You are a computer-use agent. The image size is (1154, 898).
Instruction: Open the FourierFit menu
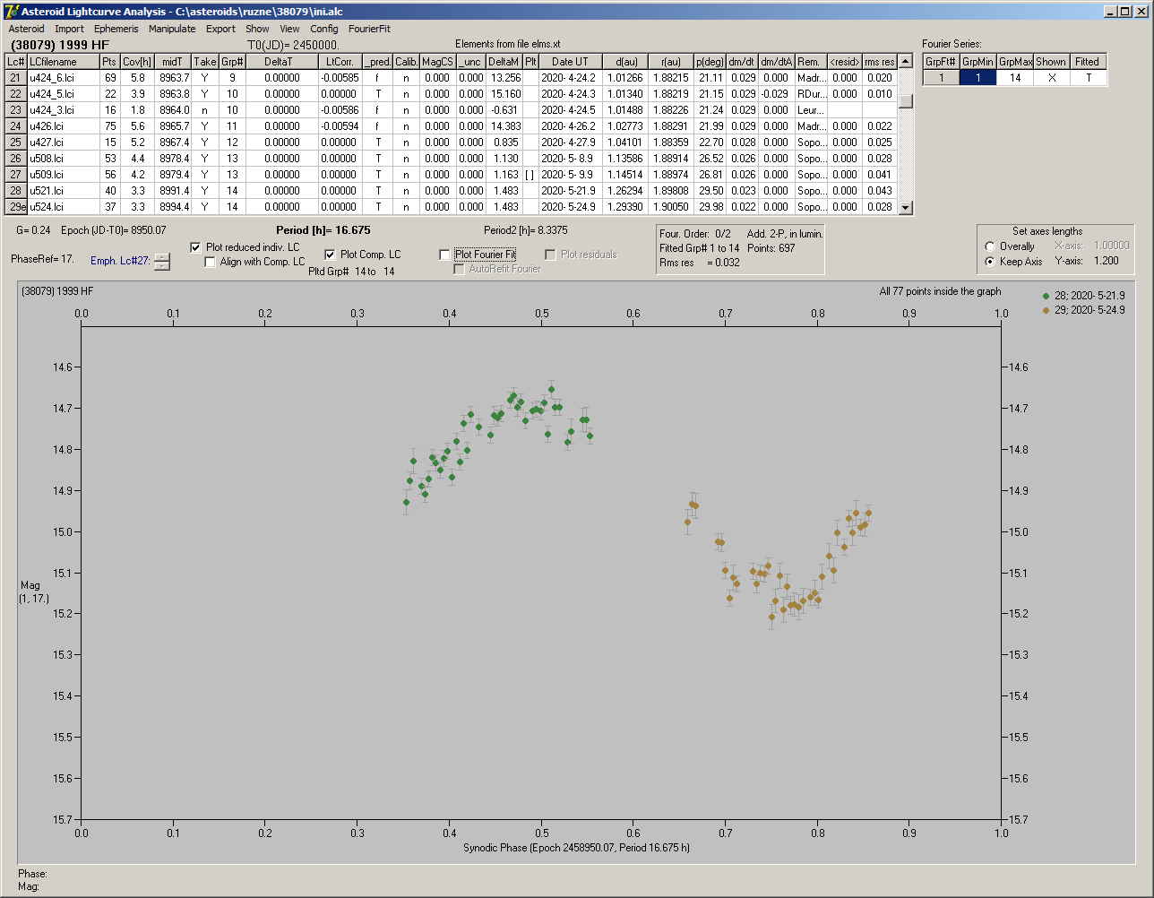point(369,29)
